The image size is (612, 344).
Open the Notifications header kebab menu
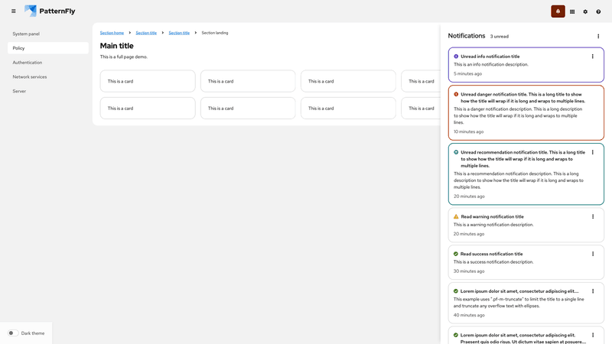598,36
